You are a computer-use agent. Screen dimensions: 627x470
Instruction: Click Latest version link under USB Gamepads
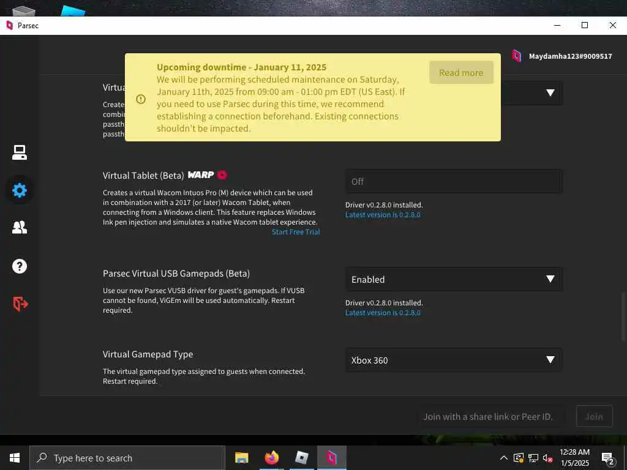pyautogui.click(x=383, y=313)
